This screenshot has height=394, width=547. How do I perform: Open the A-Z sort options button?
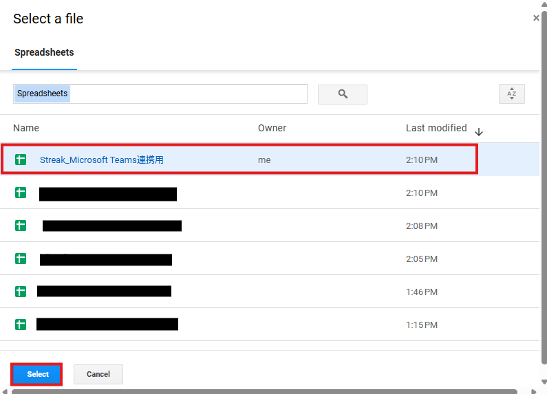pos(511,94)
